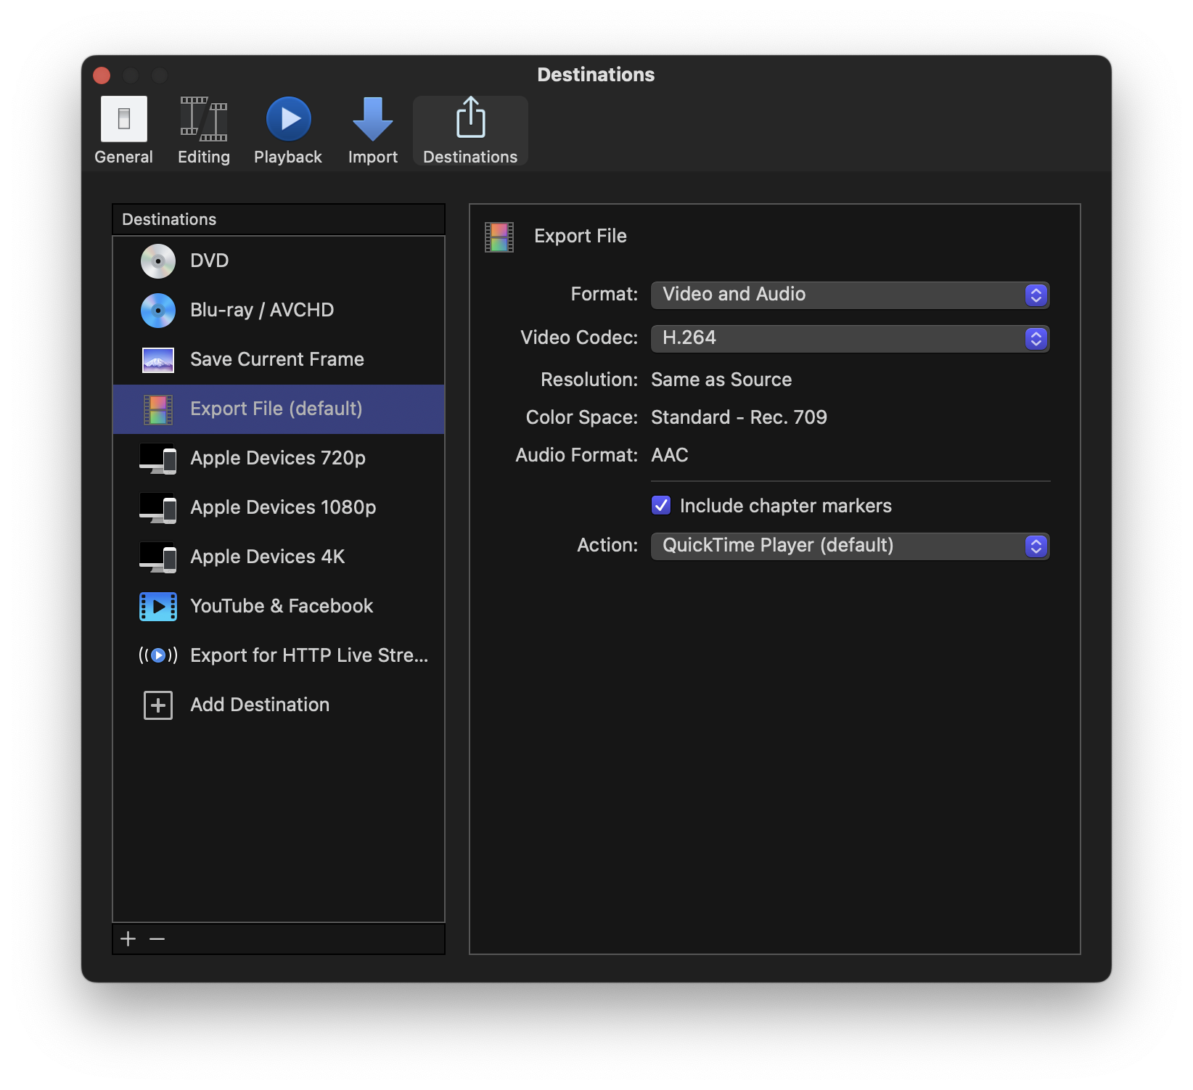Viewport: 1193px width, 1090px height.
Task: Select the DVD destination row
Action: click(279, 261)
